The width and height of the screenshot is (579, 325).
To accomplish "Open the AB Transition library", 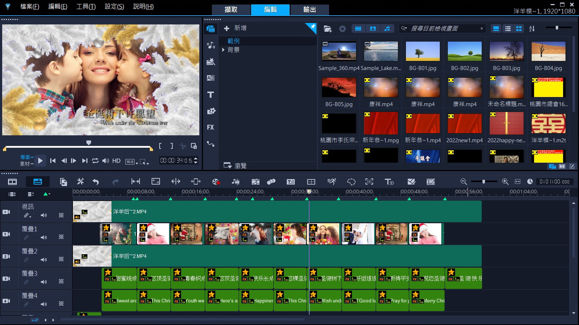I will (211, 78).
